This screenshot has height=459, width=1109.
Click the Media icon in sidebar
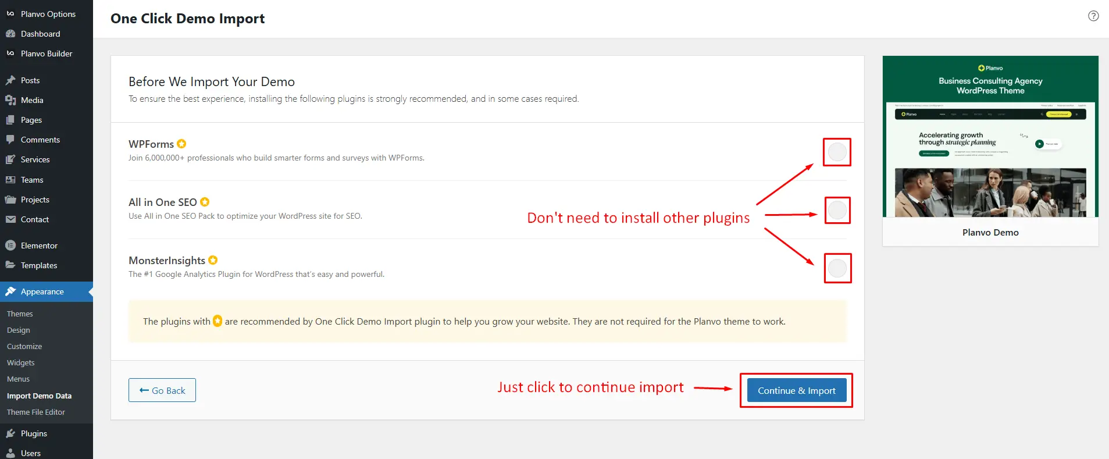10,100
